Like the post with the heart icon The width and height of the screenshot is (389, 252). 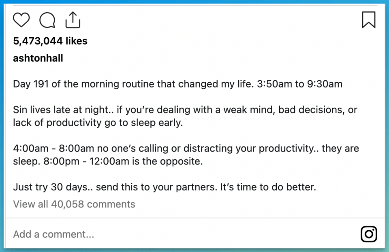(x=21, y=20)
